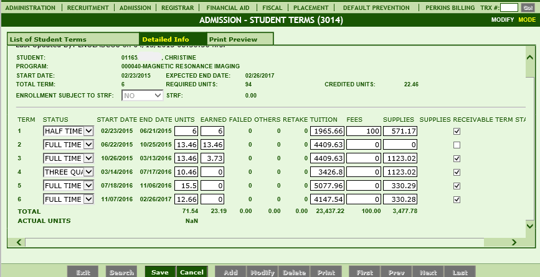
Task: Save the student term changes
Action: (160, 272)
